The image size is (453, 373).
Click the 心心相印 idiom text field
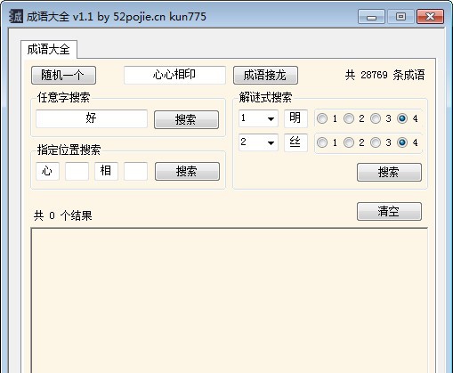[174, 75]
